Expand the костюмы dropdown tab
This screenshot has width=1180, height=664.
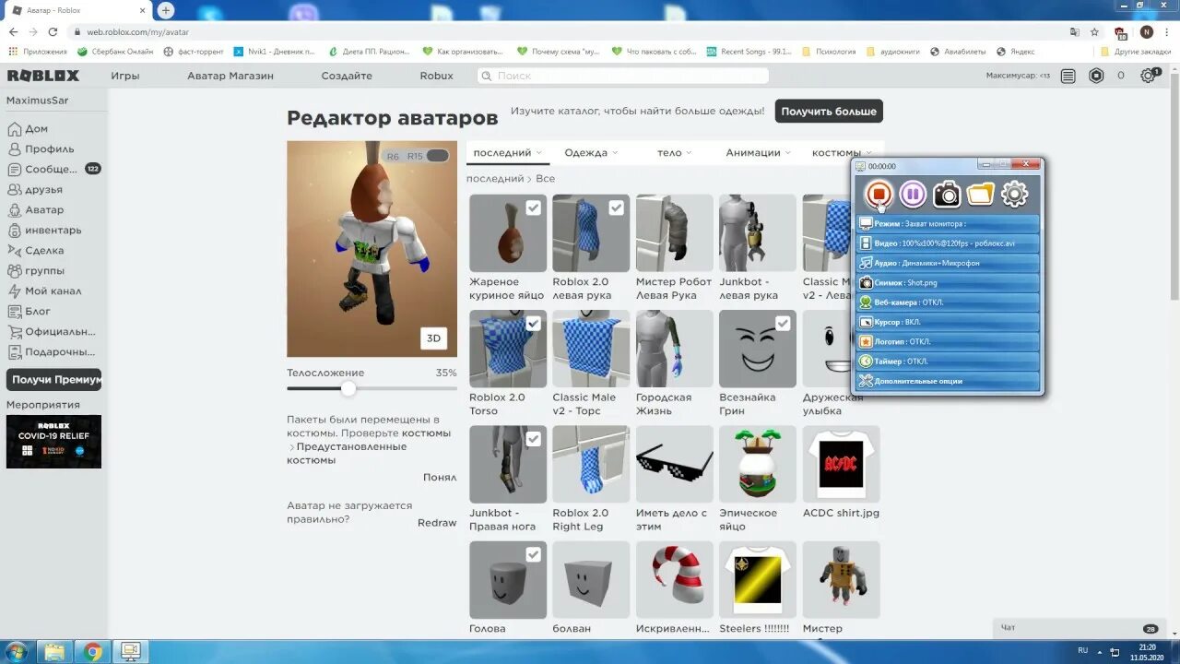843,153
